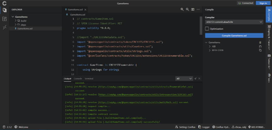The height and width of the screenshot is (130, 272).
Task: Toggle split editor layout icon
Action: tap(193, 9)
